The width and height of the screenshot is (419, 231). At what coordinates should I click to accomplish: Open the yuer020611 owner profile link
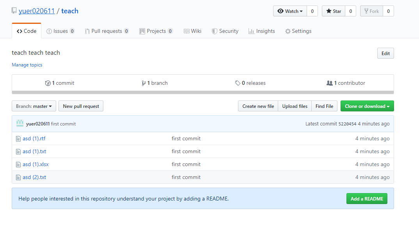coord(37,11)
